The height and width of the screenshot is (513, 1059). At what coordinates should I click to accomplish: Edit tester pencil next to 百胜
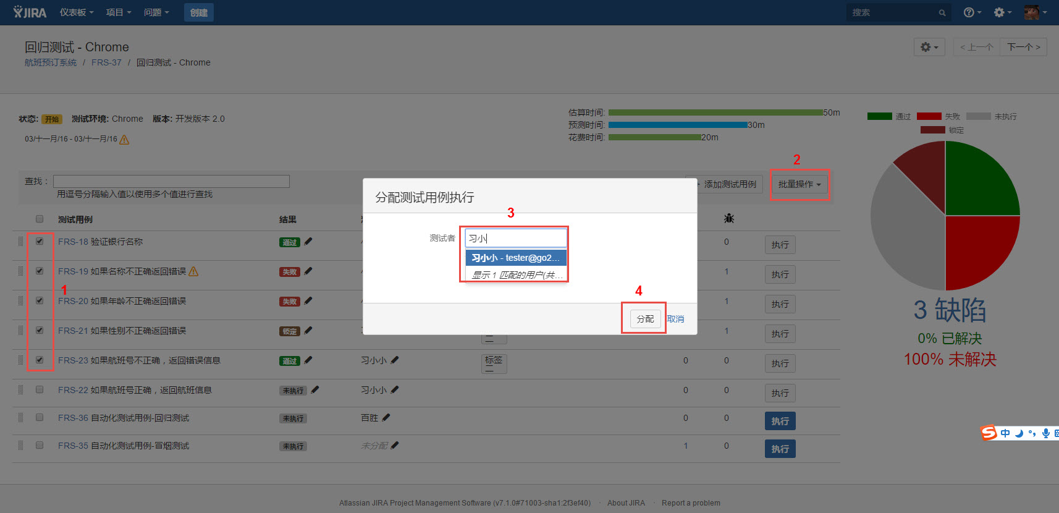tap(386, 417)
